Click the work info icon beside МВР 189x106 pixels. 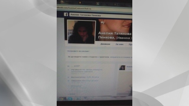[68, 66]
